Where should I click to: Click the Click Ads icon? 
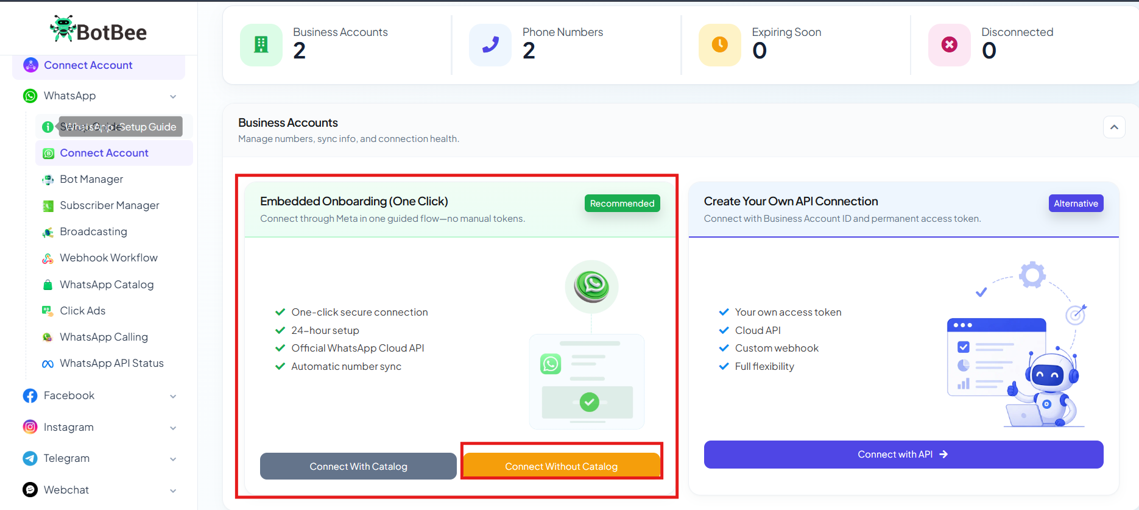48,311
